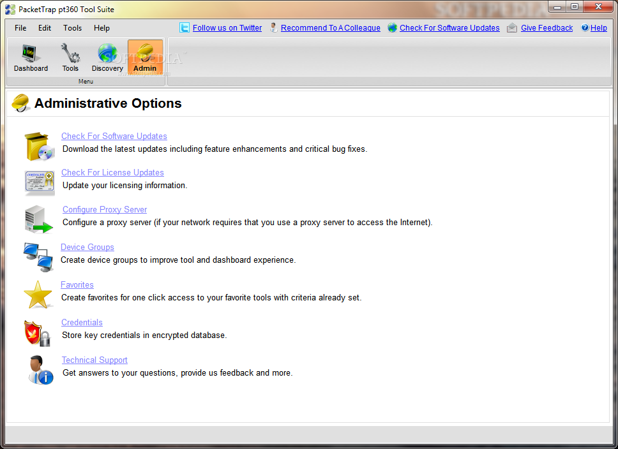This screenshot has height=449, width=618.
Task: Click the license certificate icon
Action: click(x=40, y=183)
